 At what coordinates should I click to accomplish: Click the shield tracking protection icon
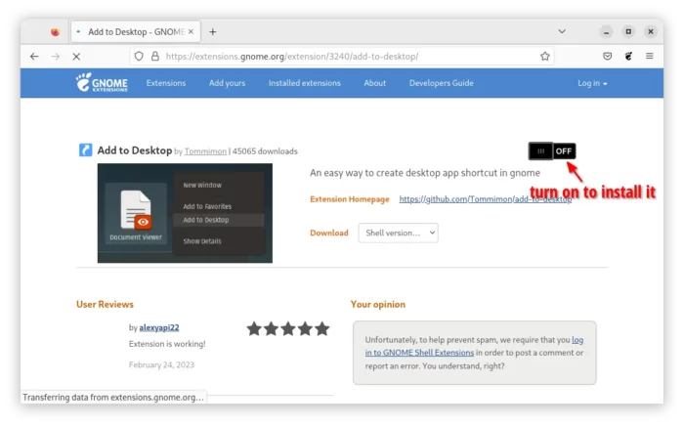[139, 57]
